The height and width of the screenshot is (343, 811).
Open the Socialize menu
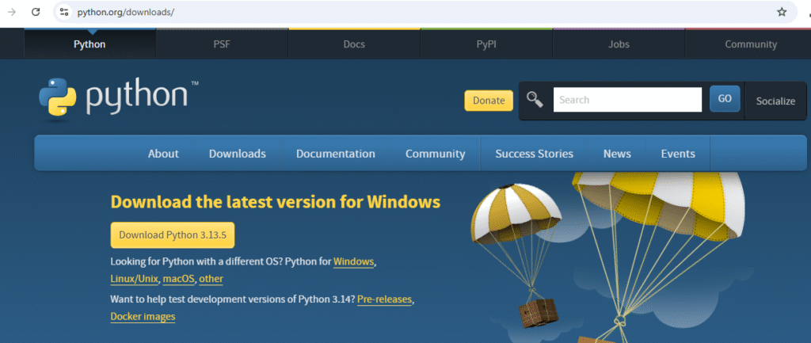[x=775, y=101]
